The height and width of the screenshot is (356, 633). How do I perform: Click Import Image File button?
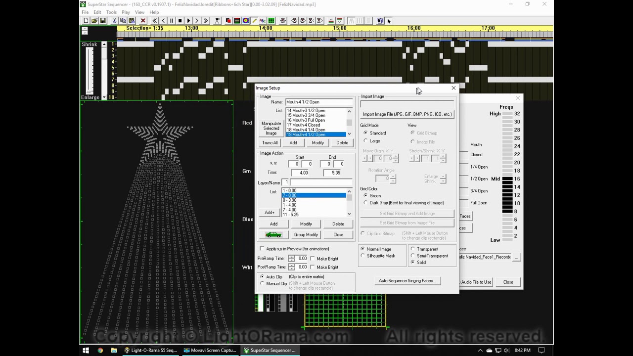coord(407,114)
